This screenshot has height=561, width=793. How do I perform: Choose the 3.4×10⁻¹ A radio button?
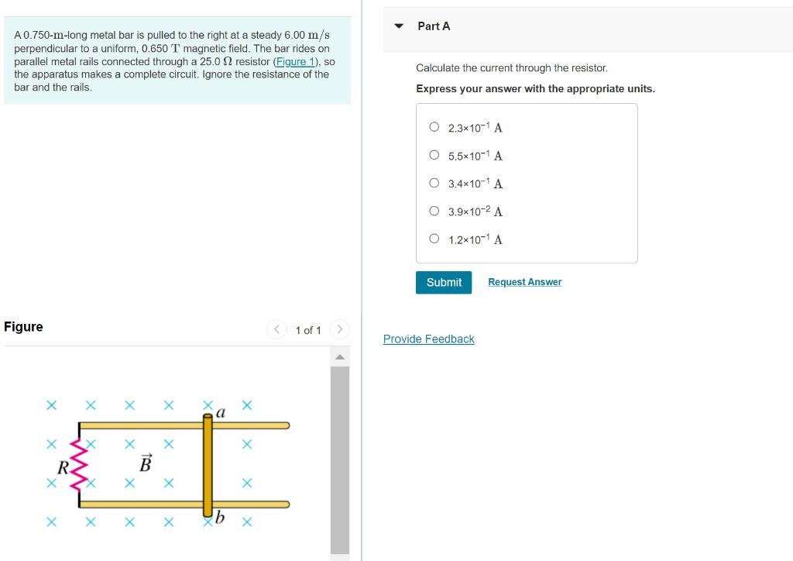[x=434, y=183]
